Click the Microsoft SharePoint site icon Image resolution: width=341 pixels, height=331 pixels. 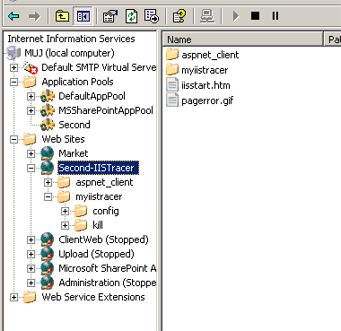(48, 268)
